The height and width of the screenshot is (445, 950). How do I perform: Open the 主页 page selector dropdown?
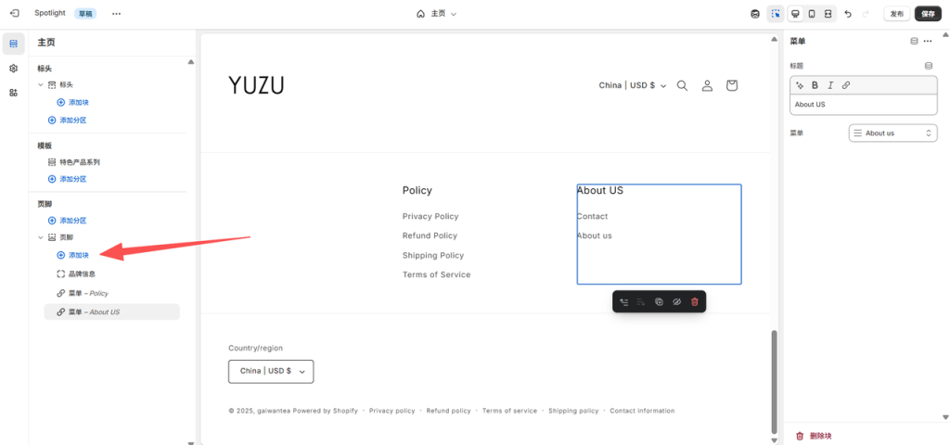pyautogui.click(x=437, y=14)
